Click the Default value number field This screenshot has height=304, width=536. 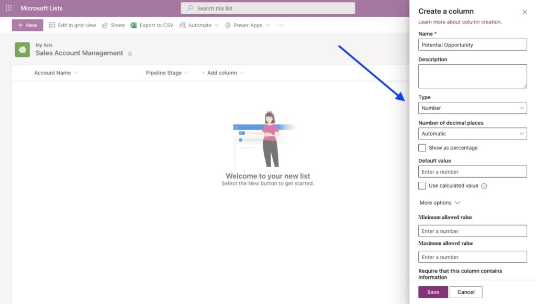coord(473,172)
